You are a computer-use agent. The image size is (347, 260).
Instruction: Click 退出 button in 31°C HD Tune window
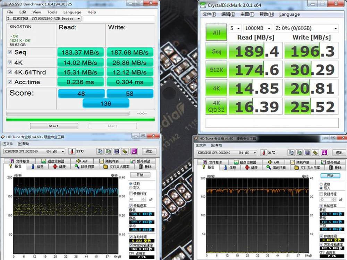(x=339, y=153)
